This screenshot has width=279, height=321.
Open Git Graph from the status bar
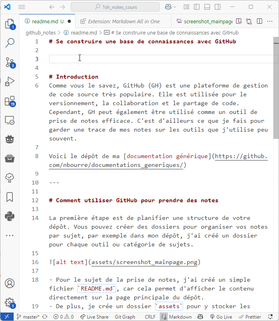(125, 317)
